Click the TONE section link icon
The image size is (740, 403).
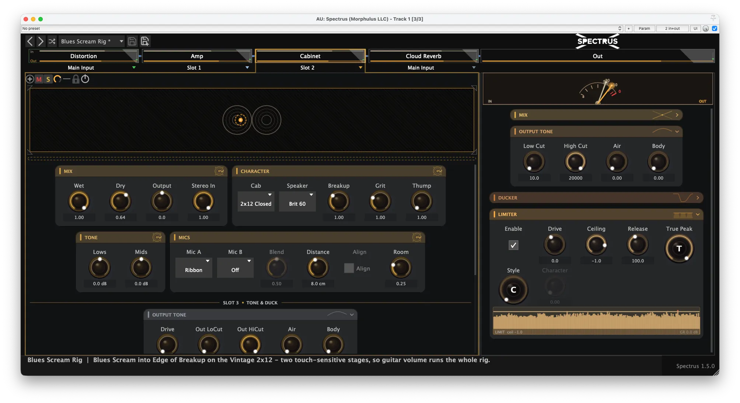click(x=157, y=237)
